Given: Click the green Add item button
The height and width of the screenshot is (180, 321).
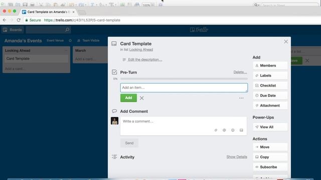Looking at the screenshot, I should coord(128,98).
